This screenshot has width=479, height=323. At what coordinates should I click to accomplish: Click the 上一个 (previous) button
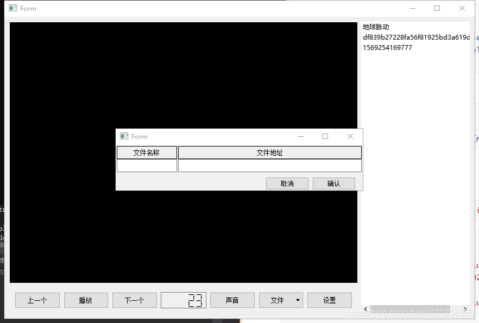click(37, 300)
